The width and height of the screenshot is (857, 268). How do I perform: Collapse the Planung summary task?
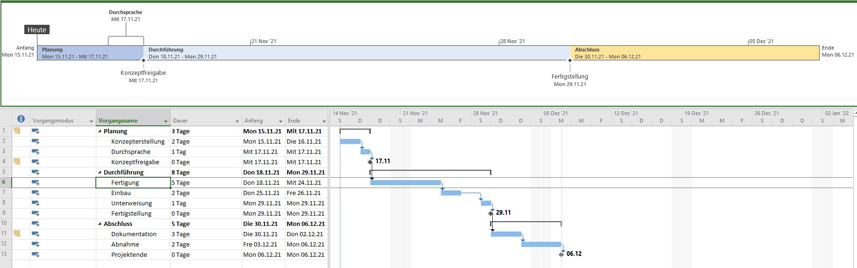tap(100, 131)
